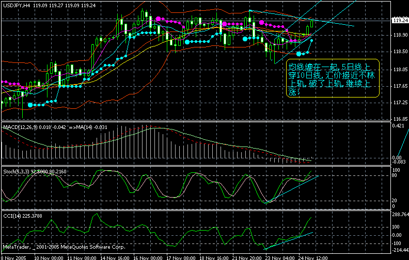Click the -0.083 value on MACD scale

pyautogui.click(x=399, y=162)
